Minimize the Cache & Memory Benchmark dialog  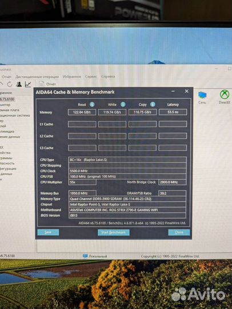click(173, 91)
